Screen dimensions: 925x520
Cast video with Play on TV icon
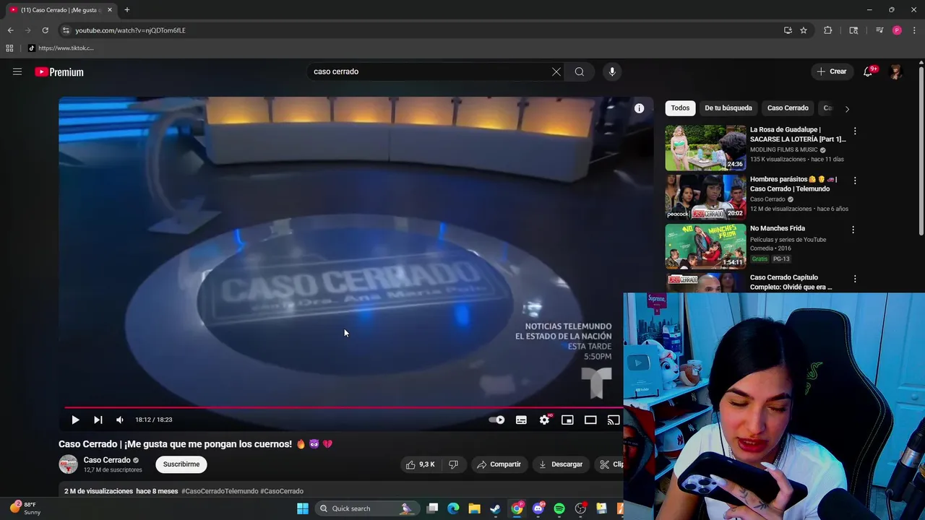[613, 420]
